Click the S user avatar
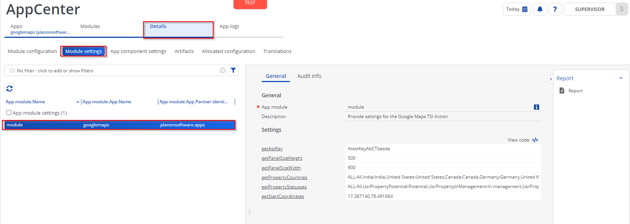The height and width of the screenshot is (224, 630). (621, 9)
